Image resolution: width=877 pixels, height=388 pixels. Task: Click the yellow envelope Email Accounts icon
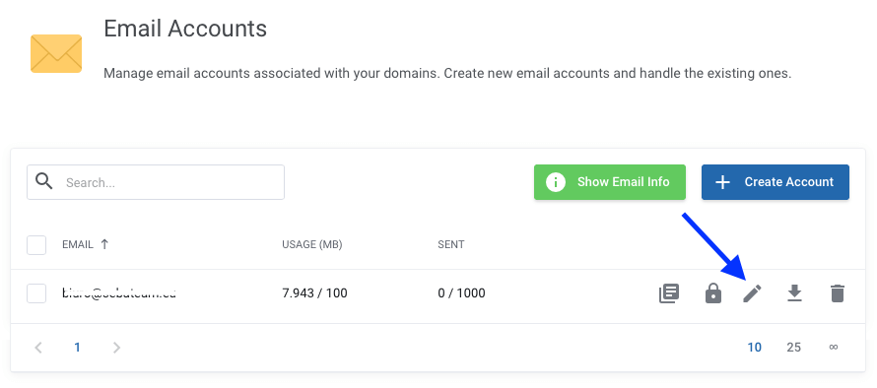[x=56, y=54]
